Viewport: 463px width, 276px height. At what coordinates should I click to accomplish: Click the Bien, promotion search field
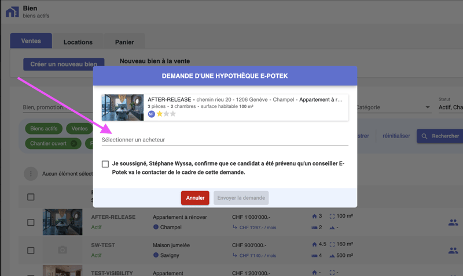coord(57,107)
